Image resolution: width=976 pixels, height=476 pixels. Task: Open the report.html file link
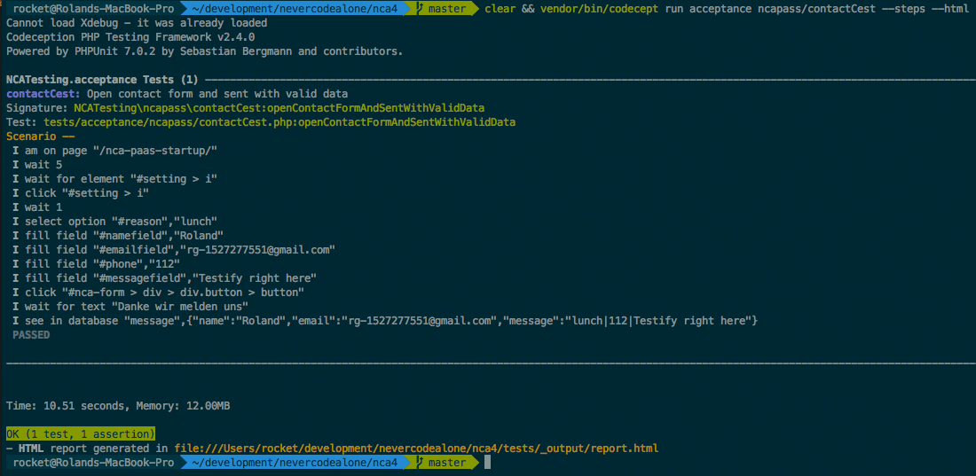[x=416, y=449]
